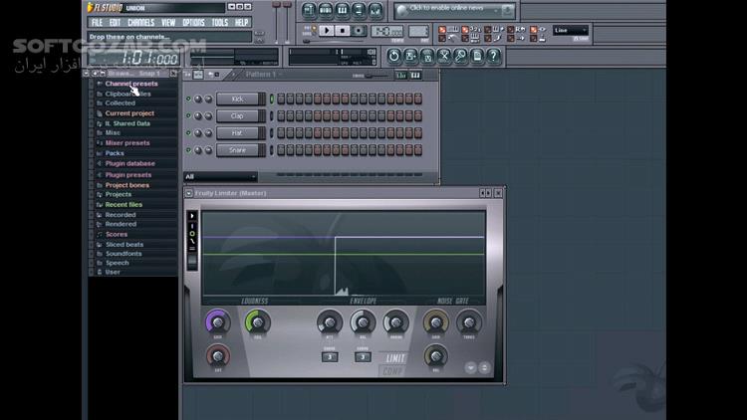Open the All channel filter dropdown
Image resolution: width=747 pixels, height=420 pixels.
220,177
